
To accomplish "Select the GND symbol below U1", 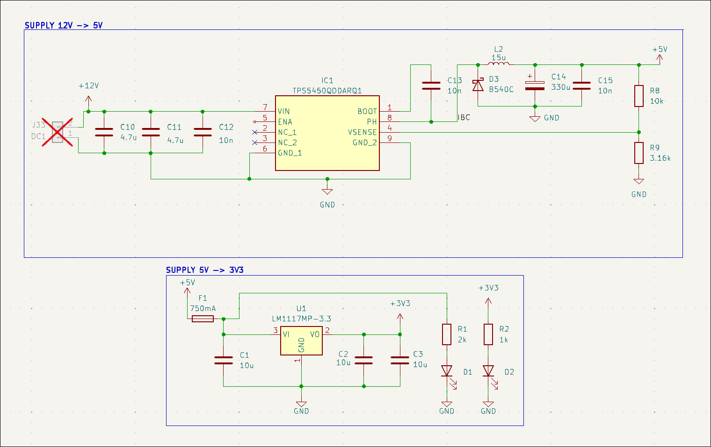I will pyautogui.click(x=301, y=404).
